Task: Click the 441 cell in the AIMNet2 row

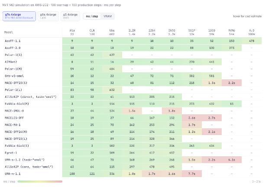Action: coord(212,62)
